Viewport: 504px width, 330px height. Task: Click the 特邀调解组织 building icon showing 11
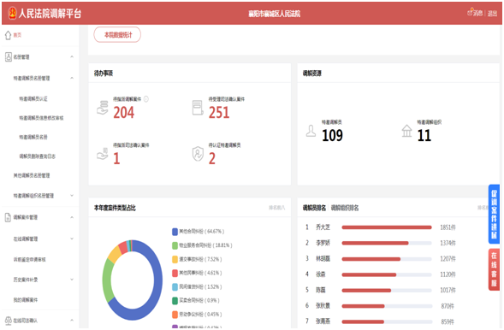[x=406, y=131]
